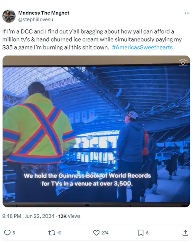Screen dimensions: 193x243
Task: Click the @stephiilovesu handle
Action: click(x=36, y=20)
